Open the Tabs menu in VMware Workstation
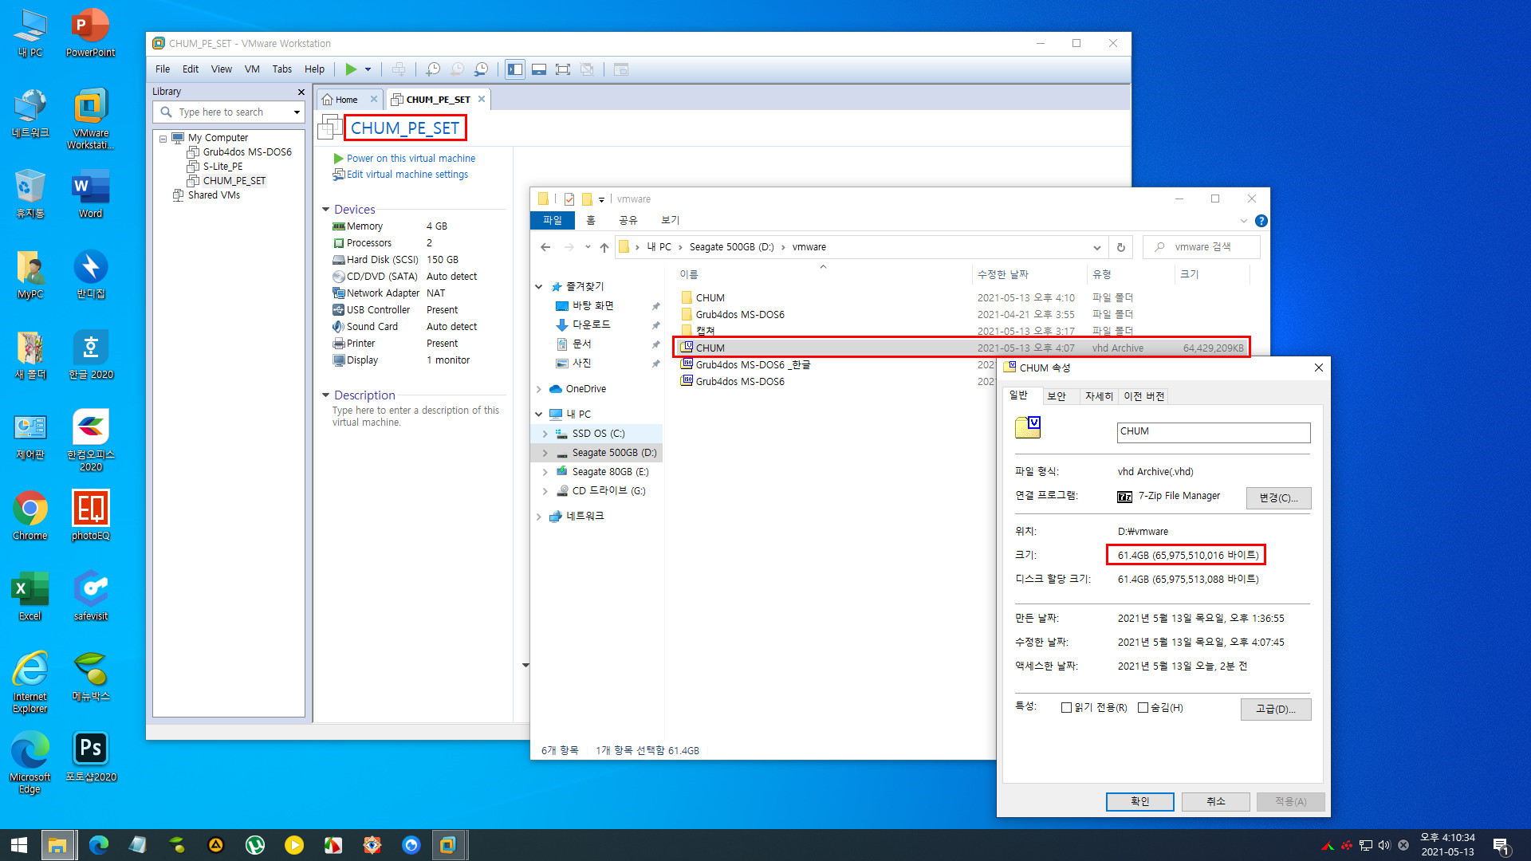The width and height of the screenshot is (1531, 861). point(282,69)
